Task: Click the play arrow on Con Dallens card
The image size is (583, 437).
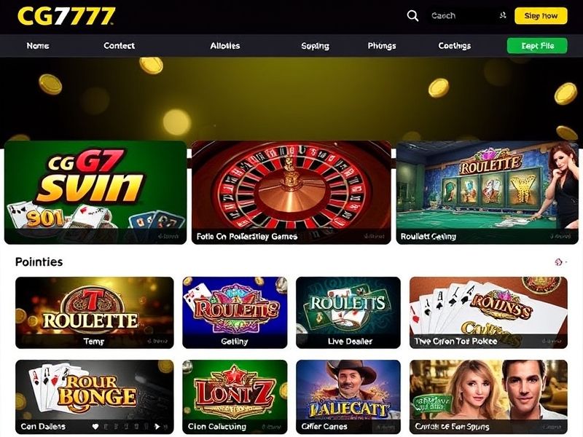Action: 157,427
